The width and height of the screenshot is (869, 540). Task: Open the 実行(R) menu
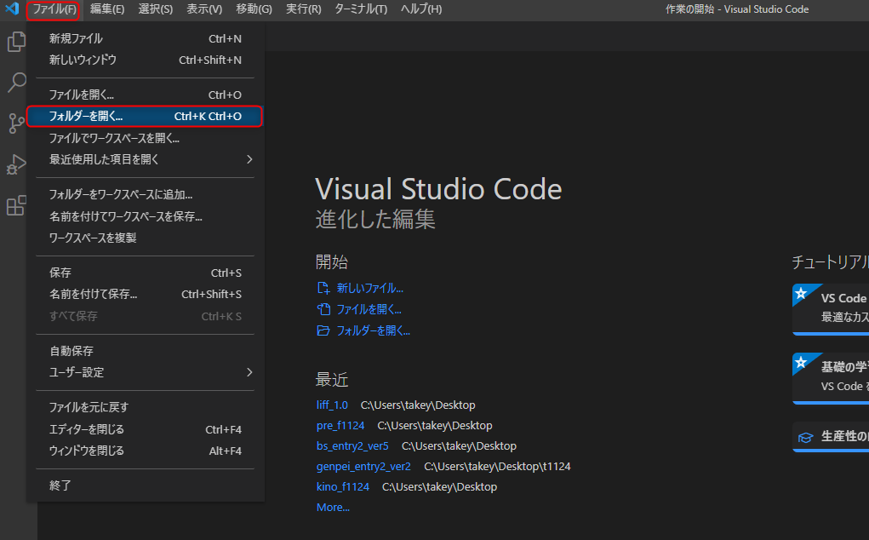click(x=303, y=9)
